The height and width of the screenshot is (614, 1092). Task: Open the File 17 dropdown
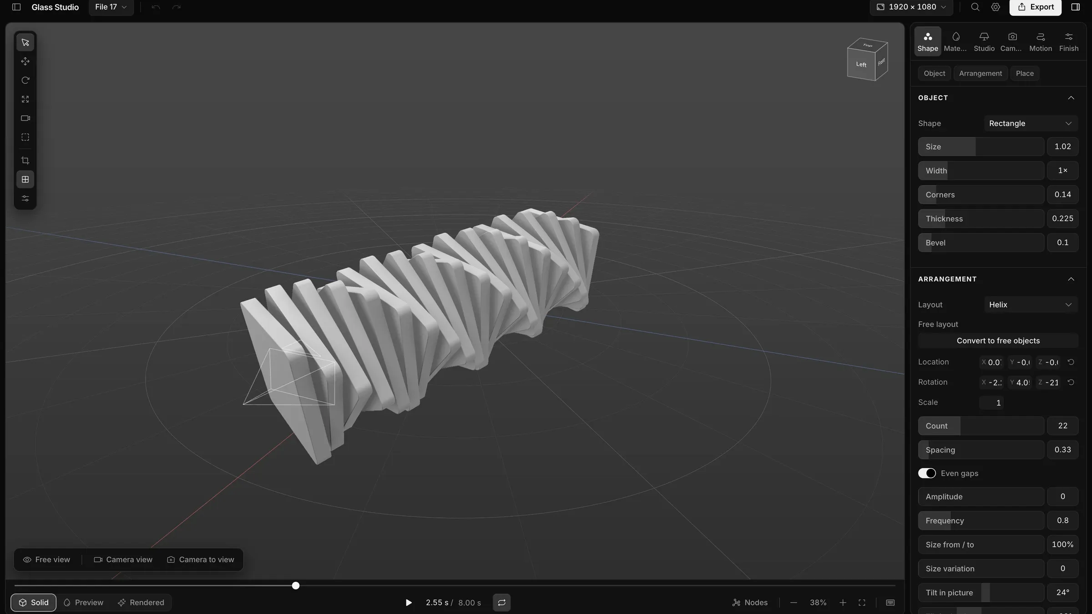coord(111,7)
